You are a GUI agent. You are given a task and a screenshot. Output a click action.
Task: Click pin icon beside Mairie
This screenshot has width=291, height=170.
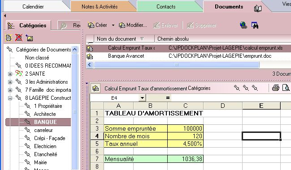coord(27,162)
